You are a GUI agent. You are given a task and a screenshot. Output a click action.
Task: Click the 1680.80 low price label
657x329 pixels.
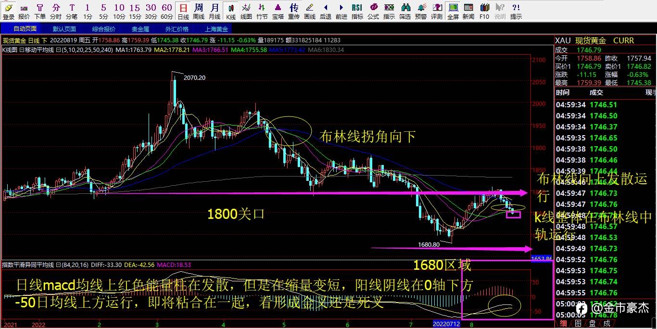coord(429,244)
